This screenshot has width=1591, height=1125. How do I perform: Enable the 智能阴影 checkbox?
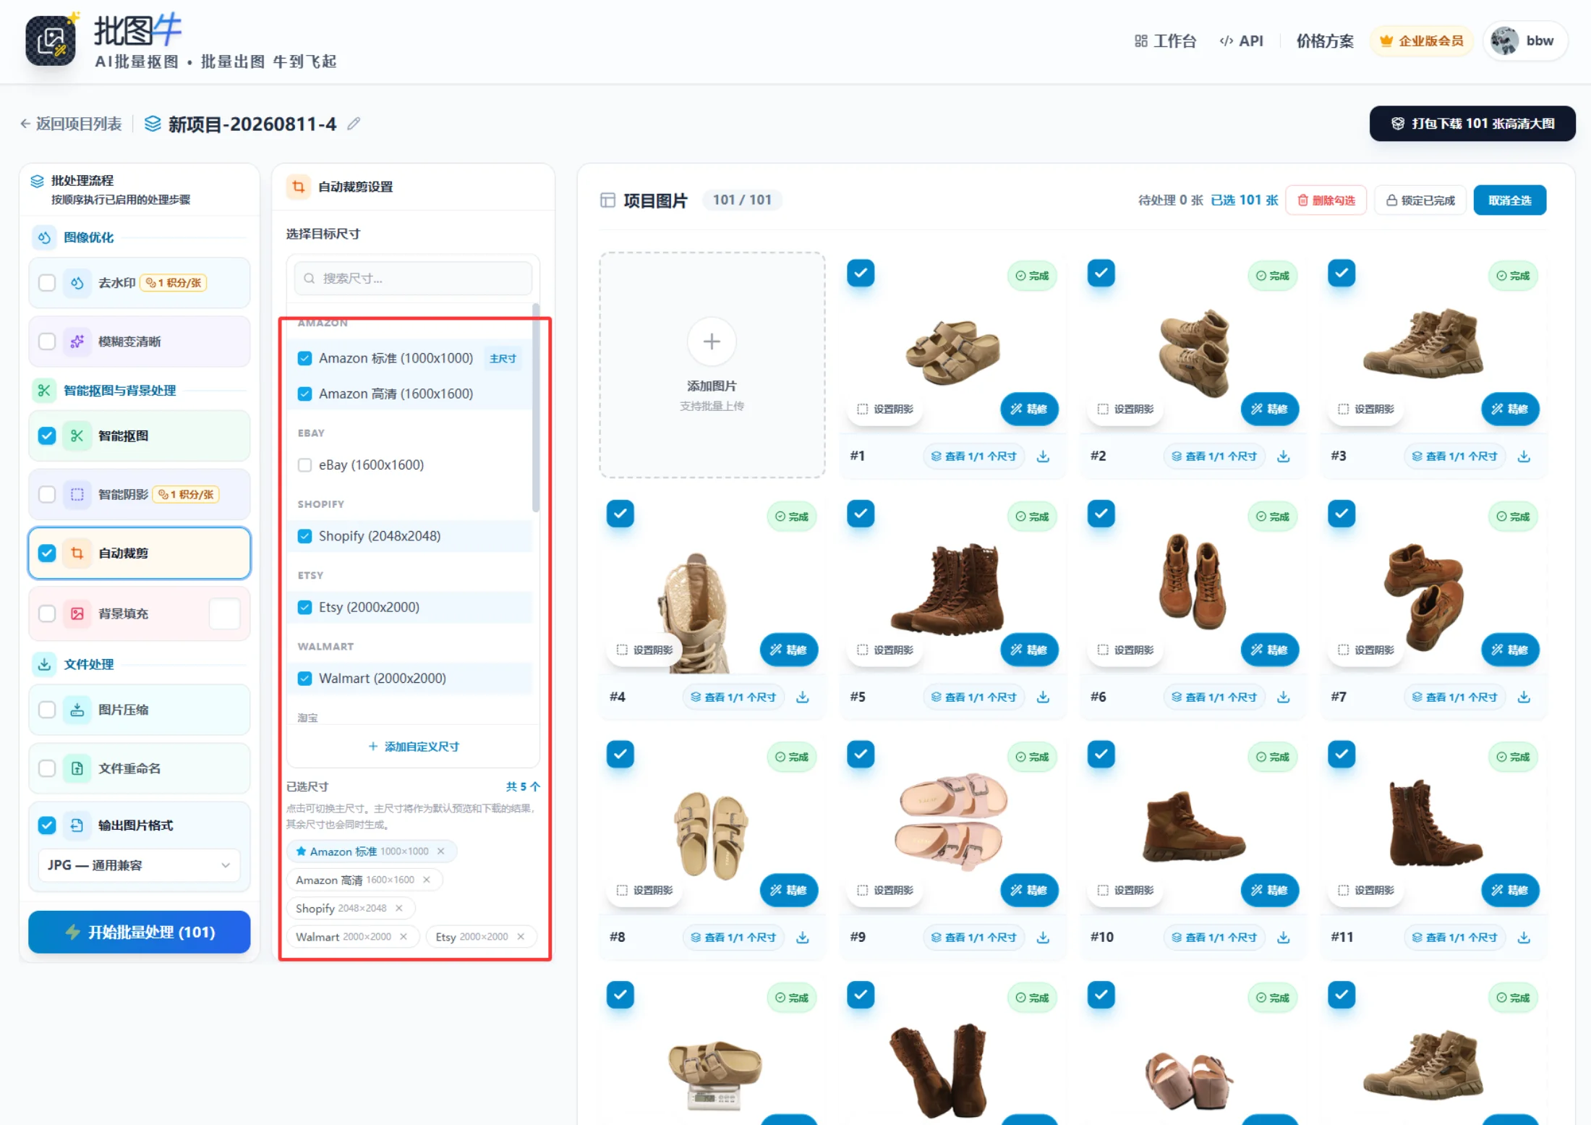tap(47, 495)
